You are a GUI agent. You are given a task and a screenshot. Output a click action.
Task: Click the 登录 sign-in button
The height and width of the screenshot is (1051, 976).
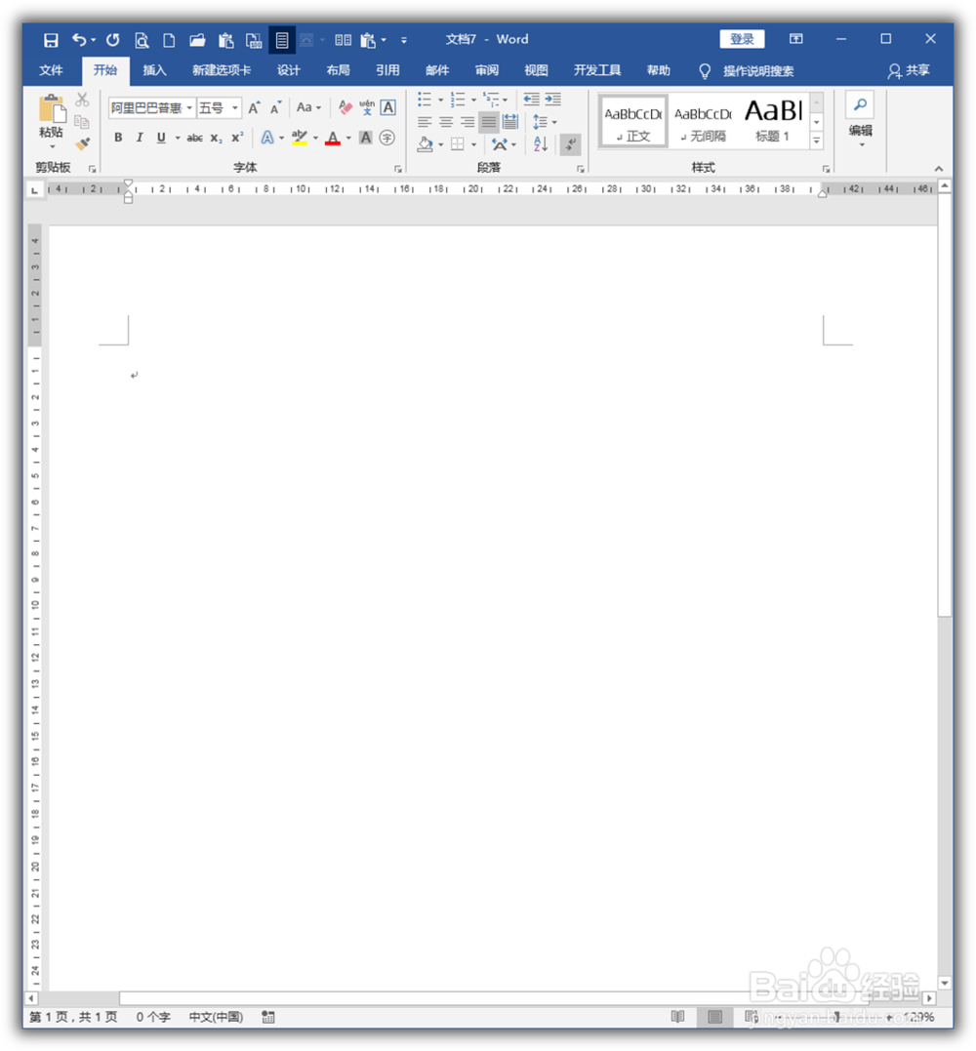coord(742,39)
